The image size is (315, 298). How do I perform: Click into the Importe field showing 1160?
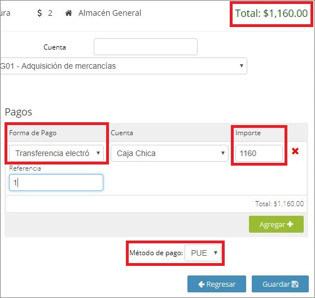(x=259, y=153)
